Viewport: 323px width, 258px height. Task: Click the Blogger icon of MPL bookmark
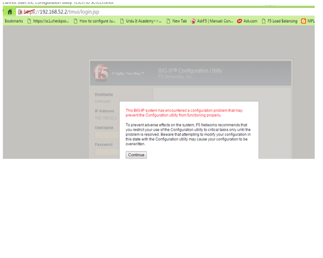coord(304,21)
